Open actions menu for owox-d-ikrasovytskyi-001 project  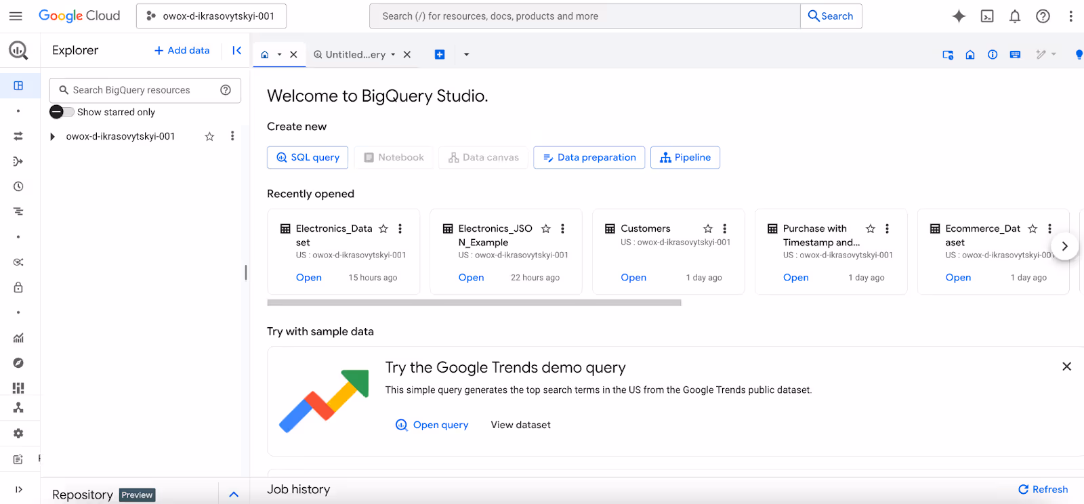[x=232, y=136]
